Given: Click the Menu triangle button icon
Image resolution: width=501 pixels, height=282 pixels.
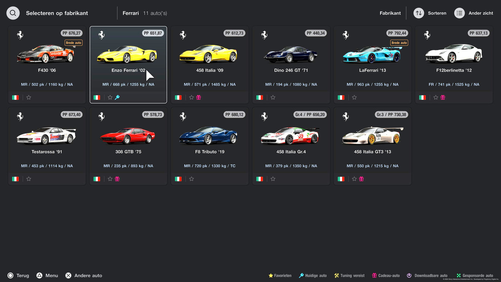Looking at the screenshot, I should coord(40,275).
